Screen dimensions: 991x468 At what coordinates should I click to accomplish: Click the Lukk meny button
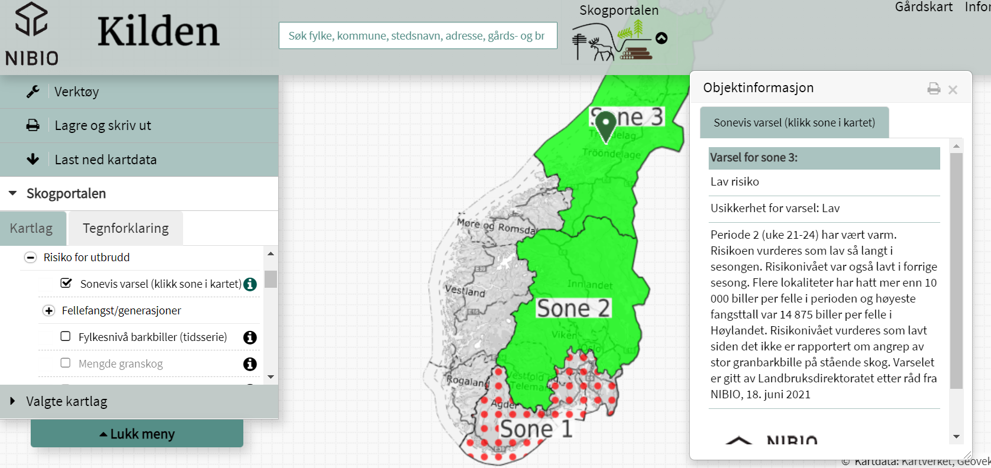[137, 434]
